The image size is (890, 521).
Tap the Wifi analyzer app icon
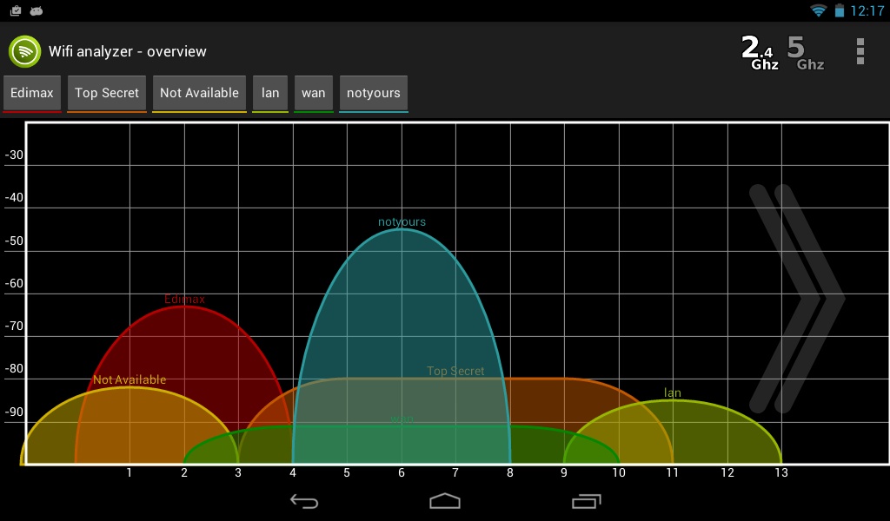(24, 51)
